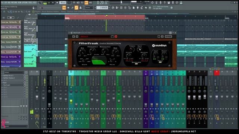Screen dimensions: 239x134
Task: Open the E MINOR pattern selector
Action: pos(102,7)
